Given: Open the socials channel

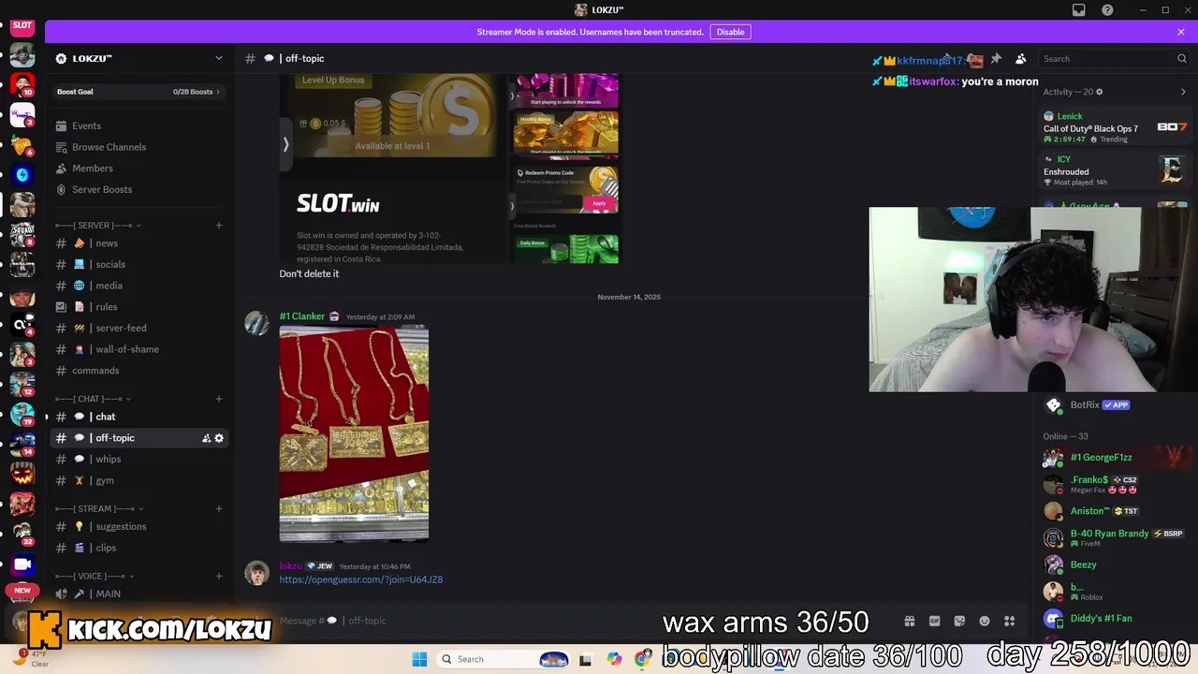Looking at the screenshot, I should 139,264.
